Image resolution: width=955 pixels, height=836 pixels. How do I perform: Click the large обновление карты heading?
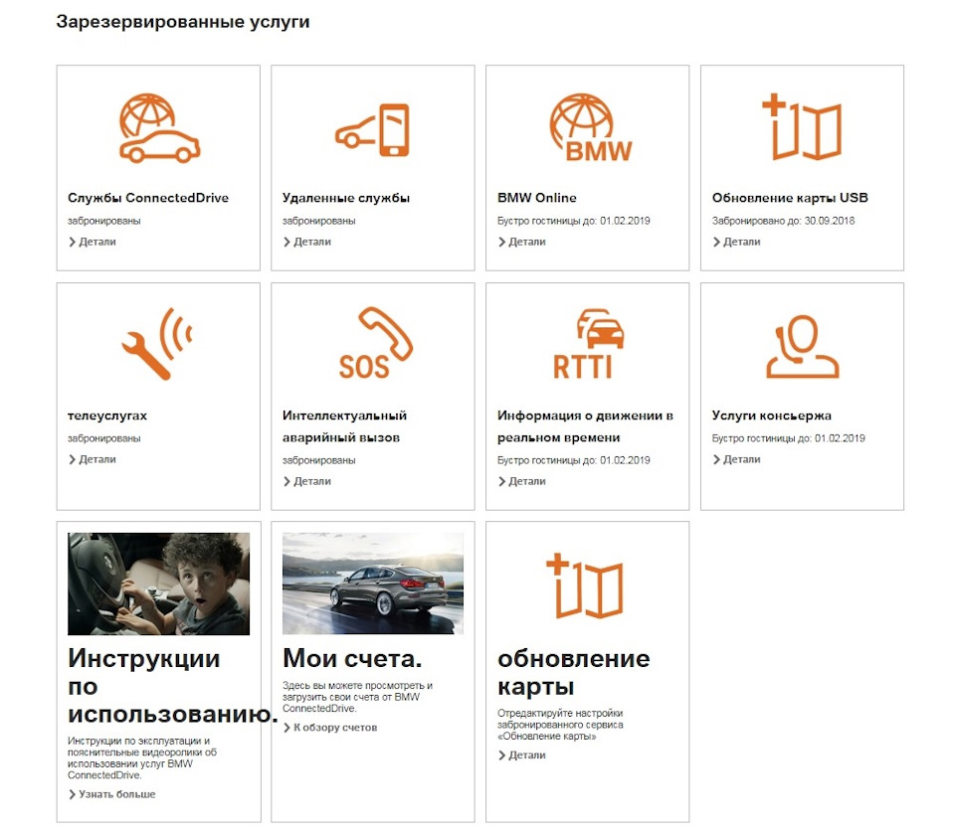(x=574, y=672)
